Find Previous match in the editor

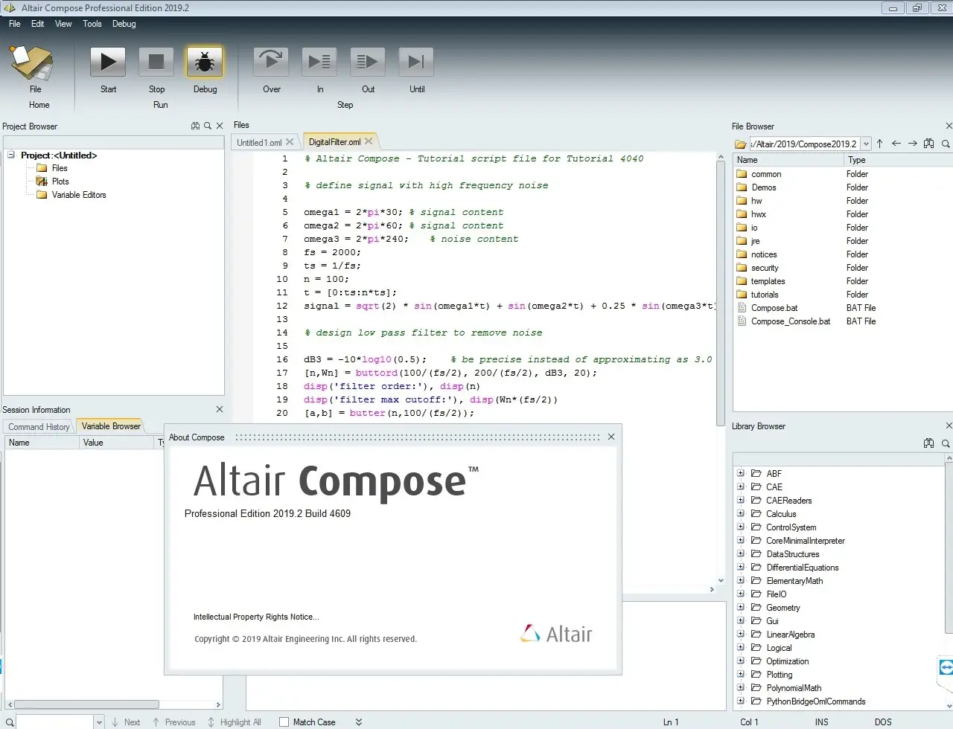[173, 722]
